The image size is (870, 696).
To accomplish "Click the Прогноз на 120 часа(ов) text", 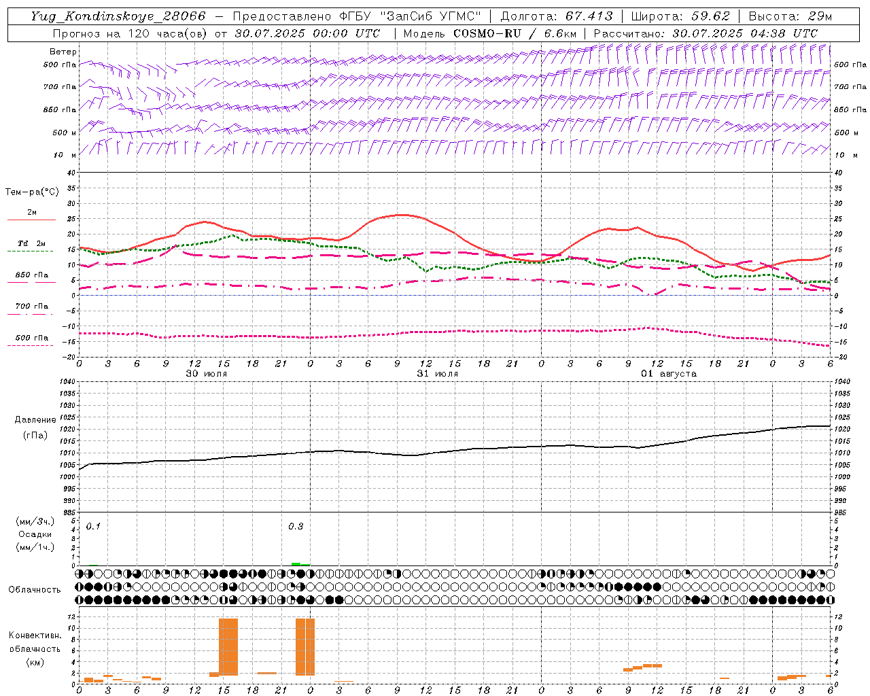I will tap(130, 33).
